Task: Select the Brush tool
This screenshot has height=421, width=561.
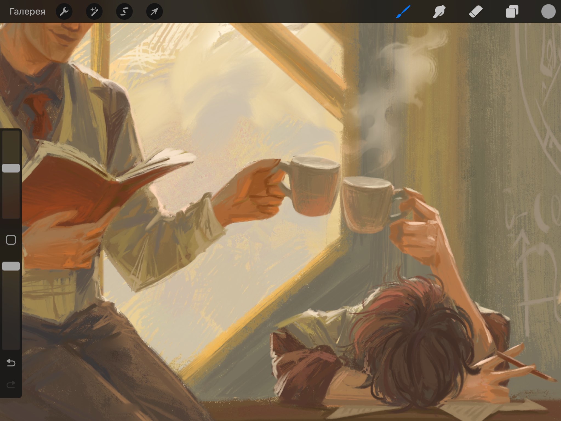Action: click(x=403, y=12)
